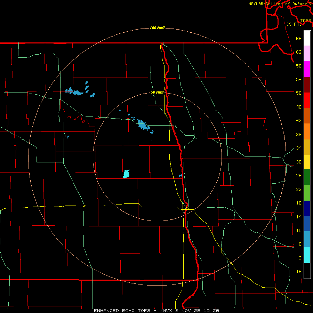Click the 10 legend label

click(299, 231)
